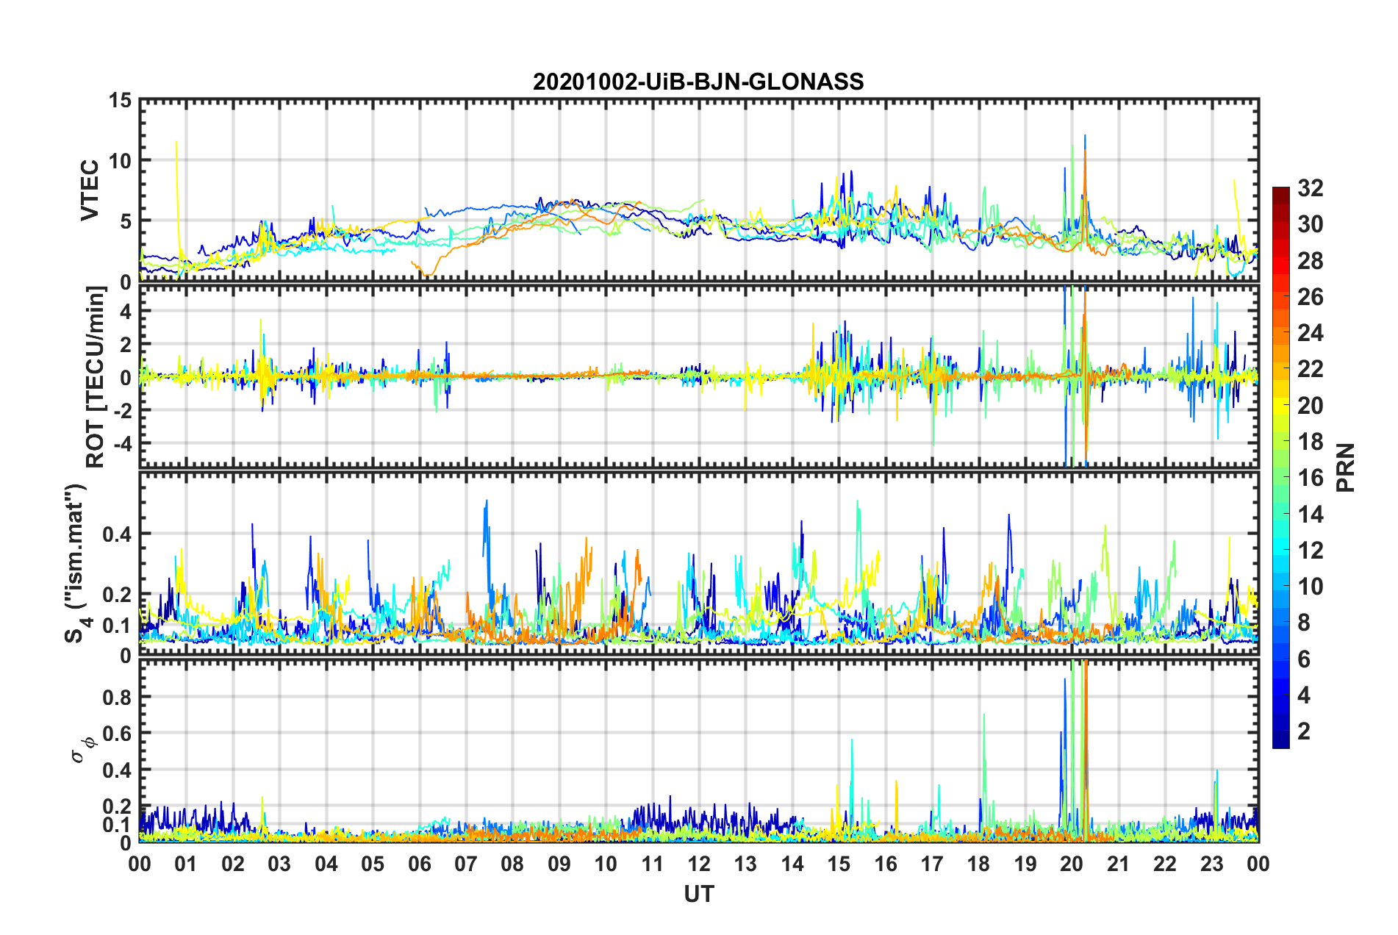Click the ROT [TECU/min] axis label
Screen dimensions: 1398x935
96,376
